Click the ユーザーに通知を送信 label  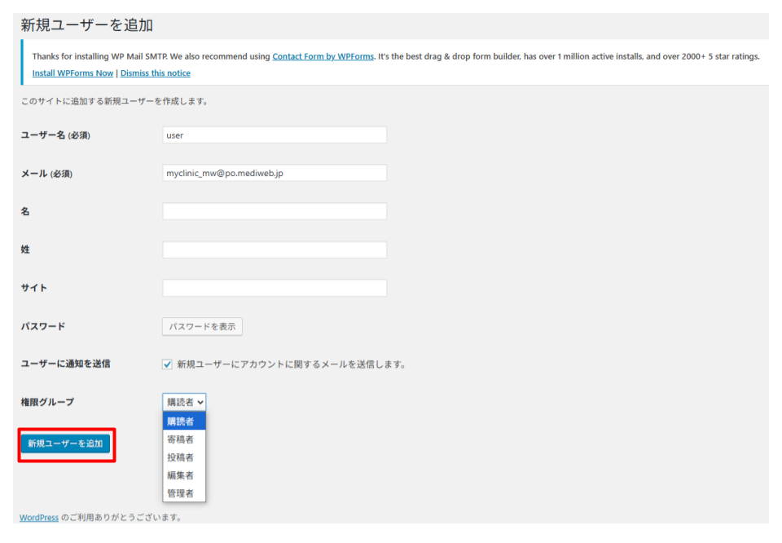click(65, 364)
